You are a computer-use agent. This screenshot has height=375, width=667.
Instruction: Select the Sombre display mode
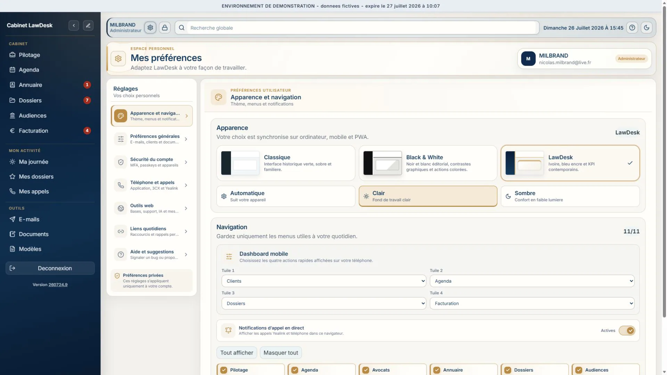(570, 196)
